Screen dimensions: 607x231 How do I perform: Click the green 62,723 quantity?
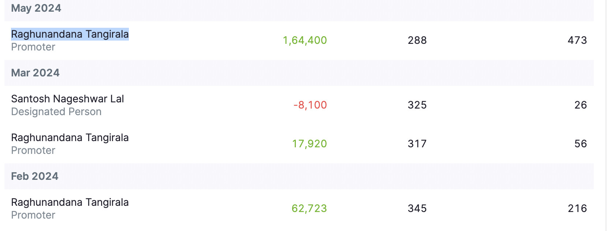click(309, 208)
